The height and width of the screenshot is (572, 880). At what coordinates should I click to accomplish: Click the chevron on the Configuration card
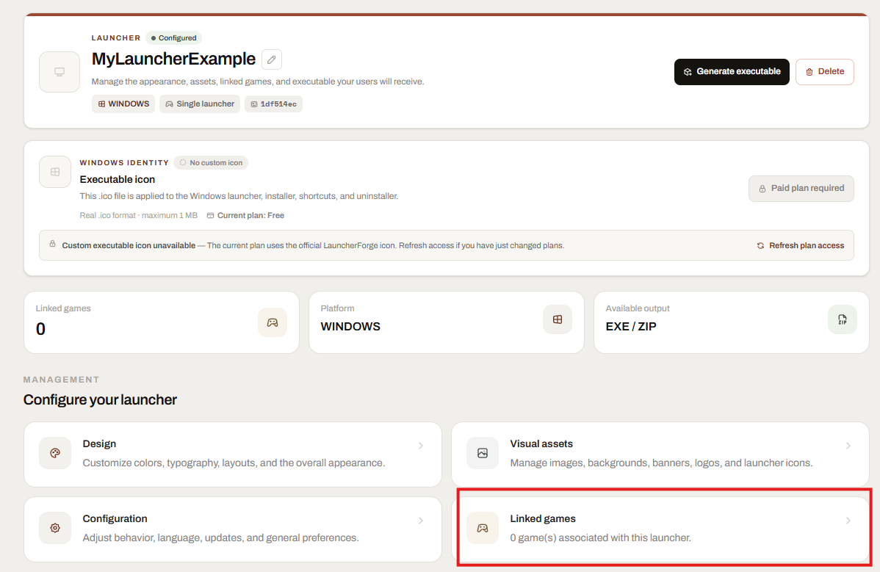(x=421, y=521)
